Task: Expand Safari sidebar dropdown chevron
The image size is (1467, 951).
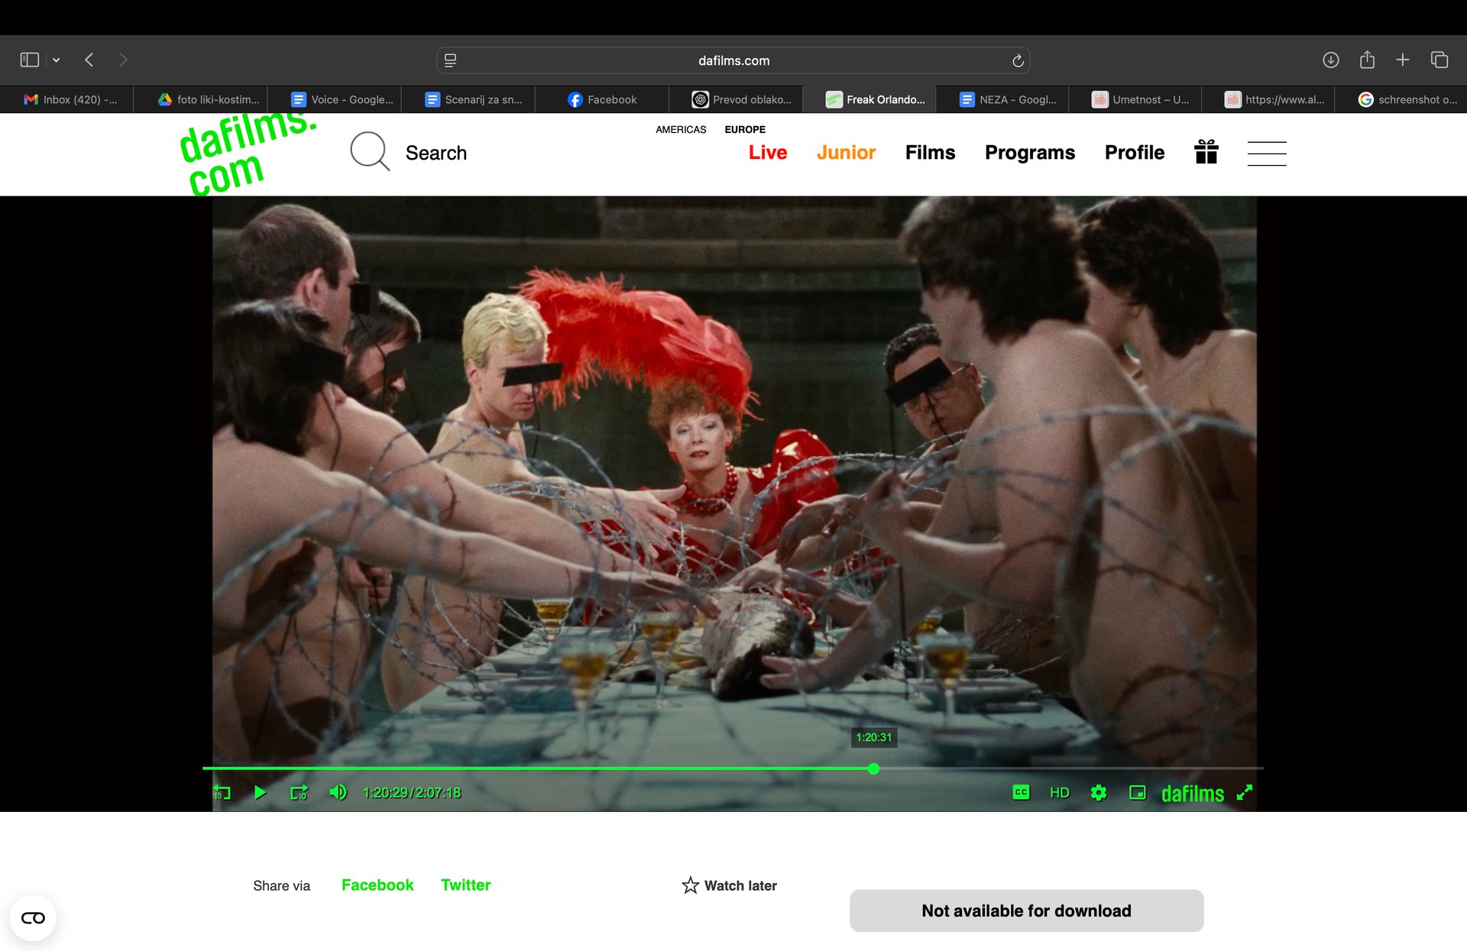Action: [x=57, y=60]
